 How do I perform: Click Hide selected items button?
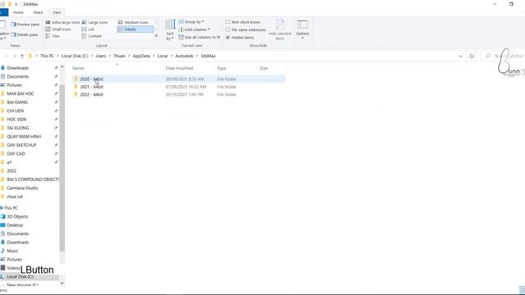click(280, 29)
